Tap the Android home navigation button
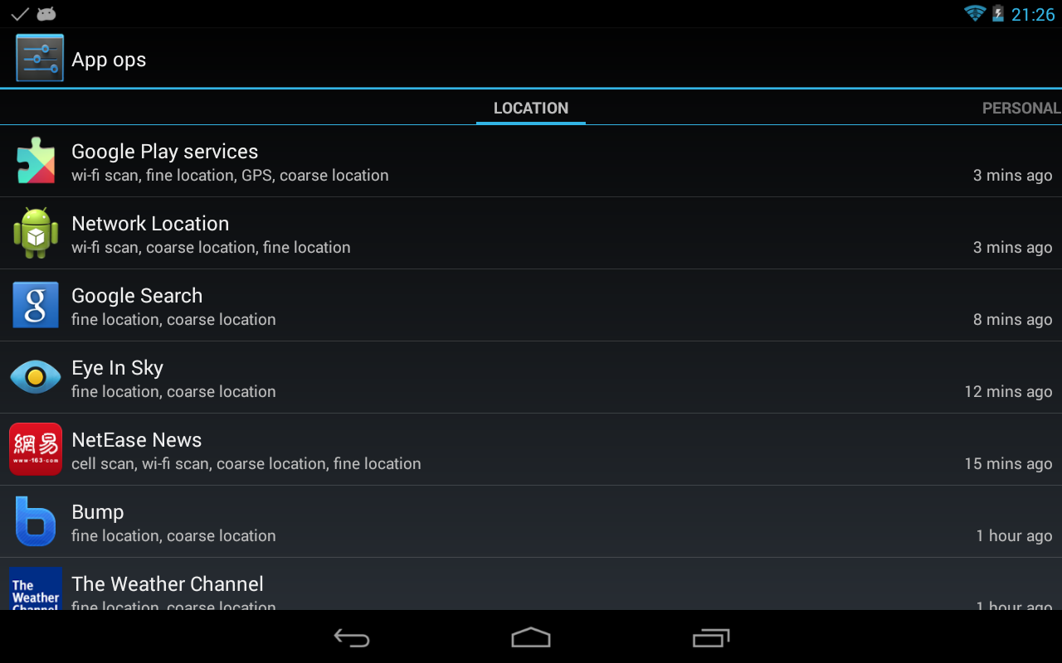The width and height of the screenshot is (1062, 663). [531, 637]
